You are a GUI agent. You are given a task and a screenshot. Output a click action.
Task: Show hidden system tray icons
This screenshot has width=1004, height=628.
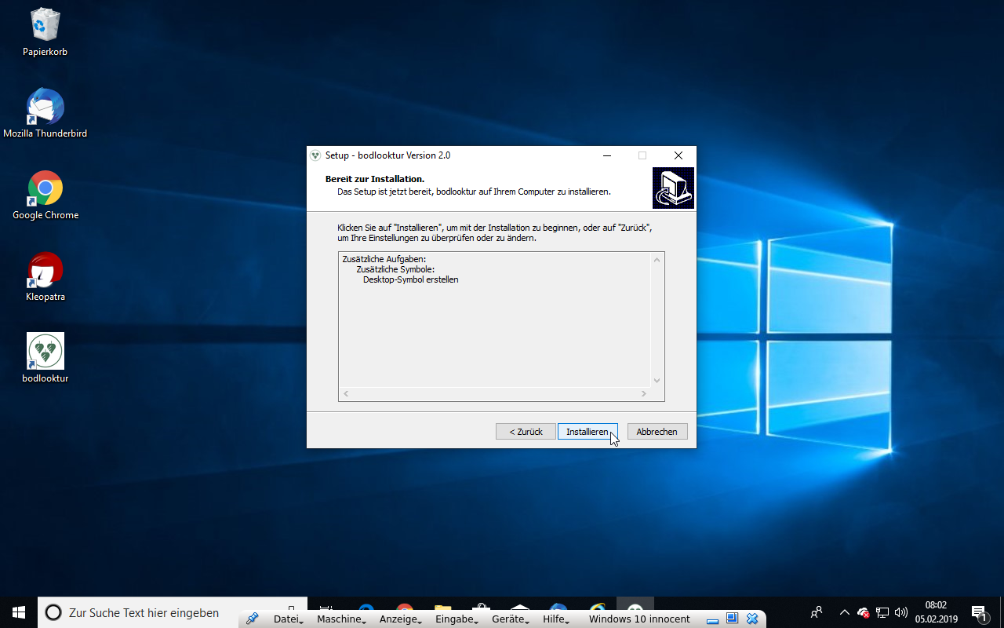click(x=844, y=612)
